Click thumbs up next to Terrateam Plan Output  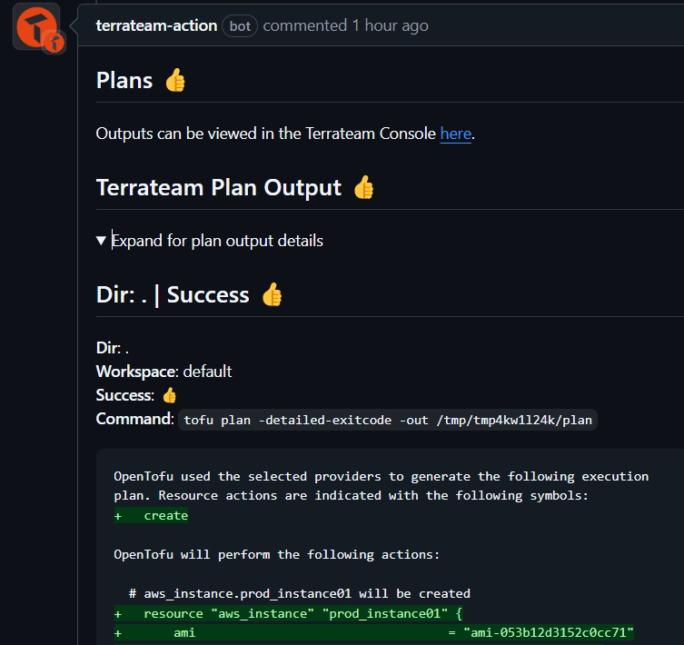click(364, 188)
